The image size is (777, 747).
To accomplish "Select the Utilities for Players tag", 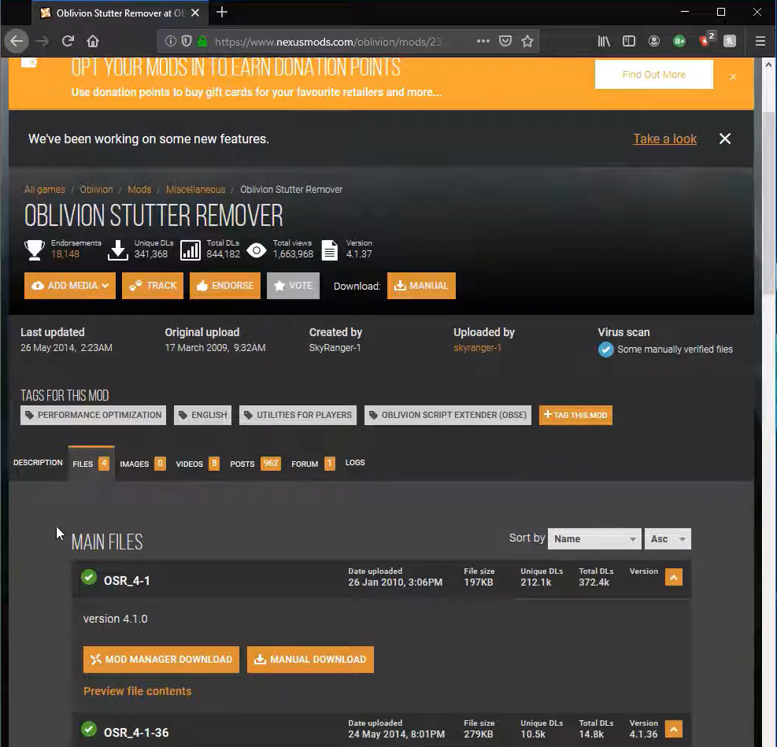I will (298, 415).
